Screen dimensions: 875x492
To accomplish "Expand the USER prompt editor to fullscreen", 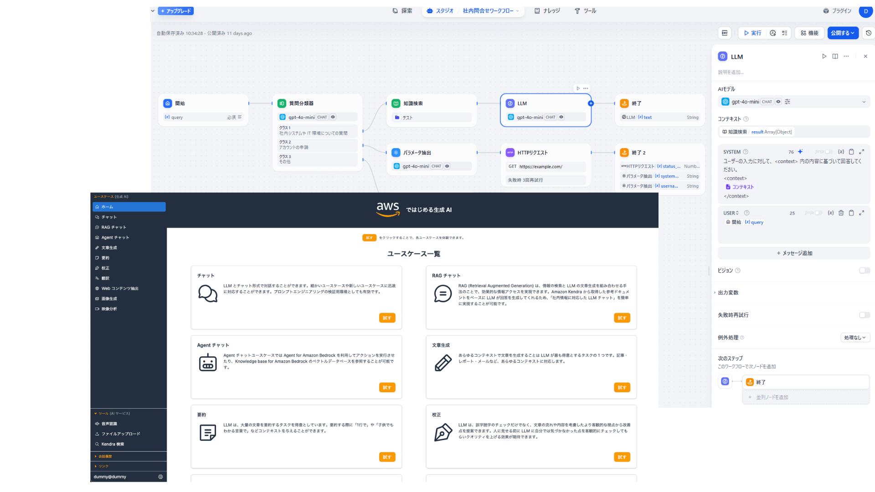I will click(x=862, y=213).
